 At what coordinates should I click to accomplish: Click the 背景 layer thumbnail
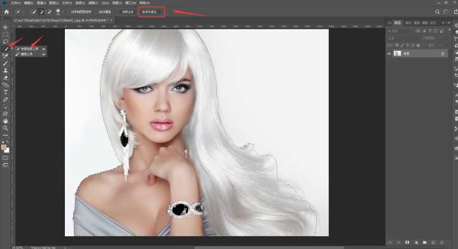397,53
